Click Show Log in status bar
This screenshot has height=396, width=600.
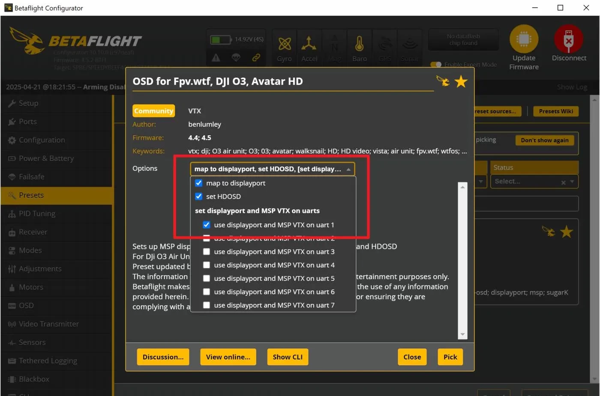tap(572, 87)
